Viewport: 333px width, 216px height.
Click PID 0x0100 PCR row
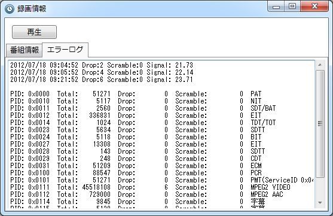click(x=136, y=173)
